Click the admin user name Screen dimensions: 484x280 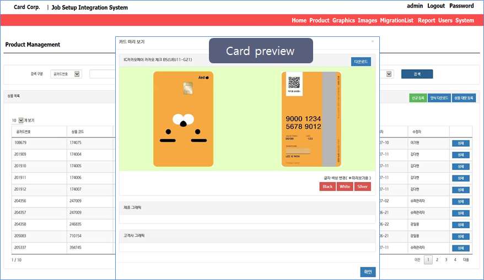[415, 6]
